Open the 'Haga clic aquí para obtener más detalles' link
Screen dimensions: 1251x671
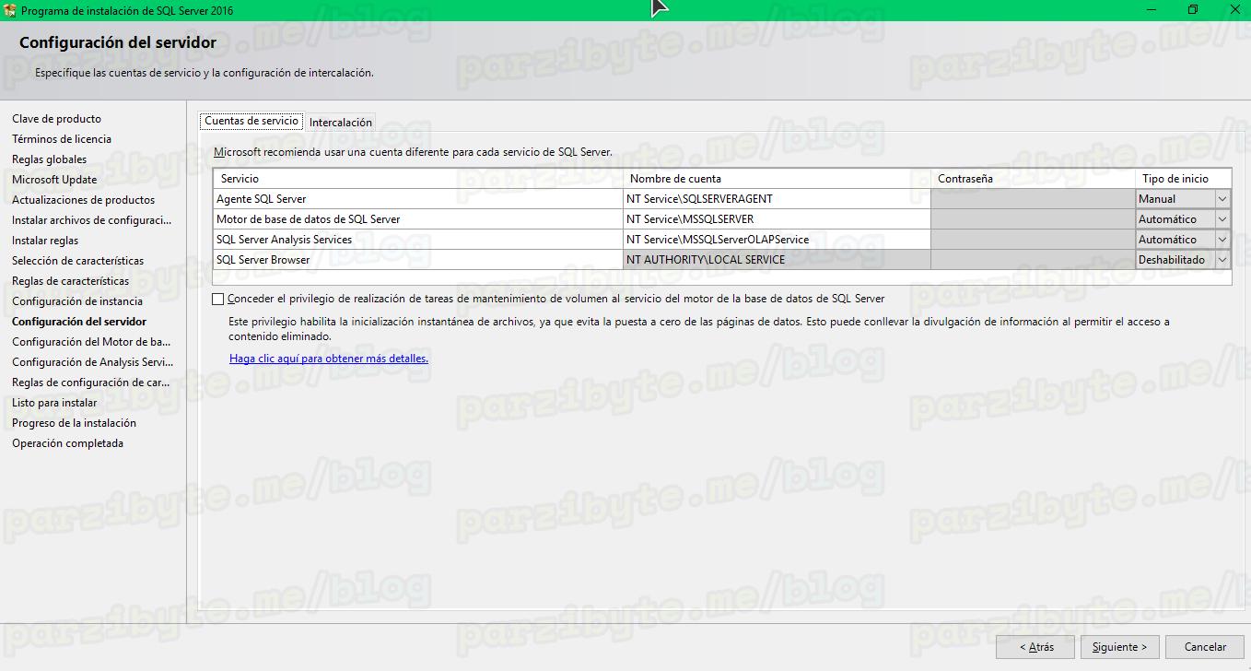[x=329, y=359]
